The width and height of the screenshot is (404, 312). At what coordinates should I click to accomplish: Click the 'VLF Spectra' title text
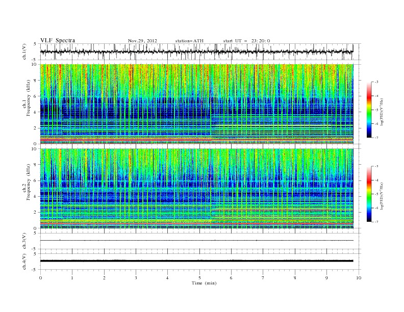pos(58,40)
